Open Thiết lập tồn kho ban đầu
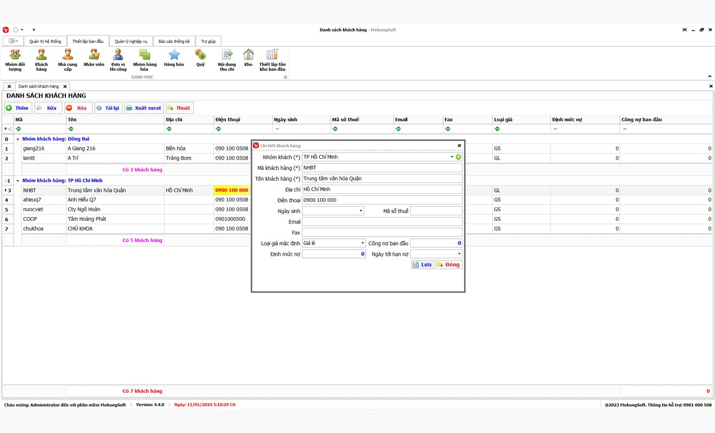 272,58
